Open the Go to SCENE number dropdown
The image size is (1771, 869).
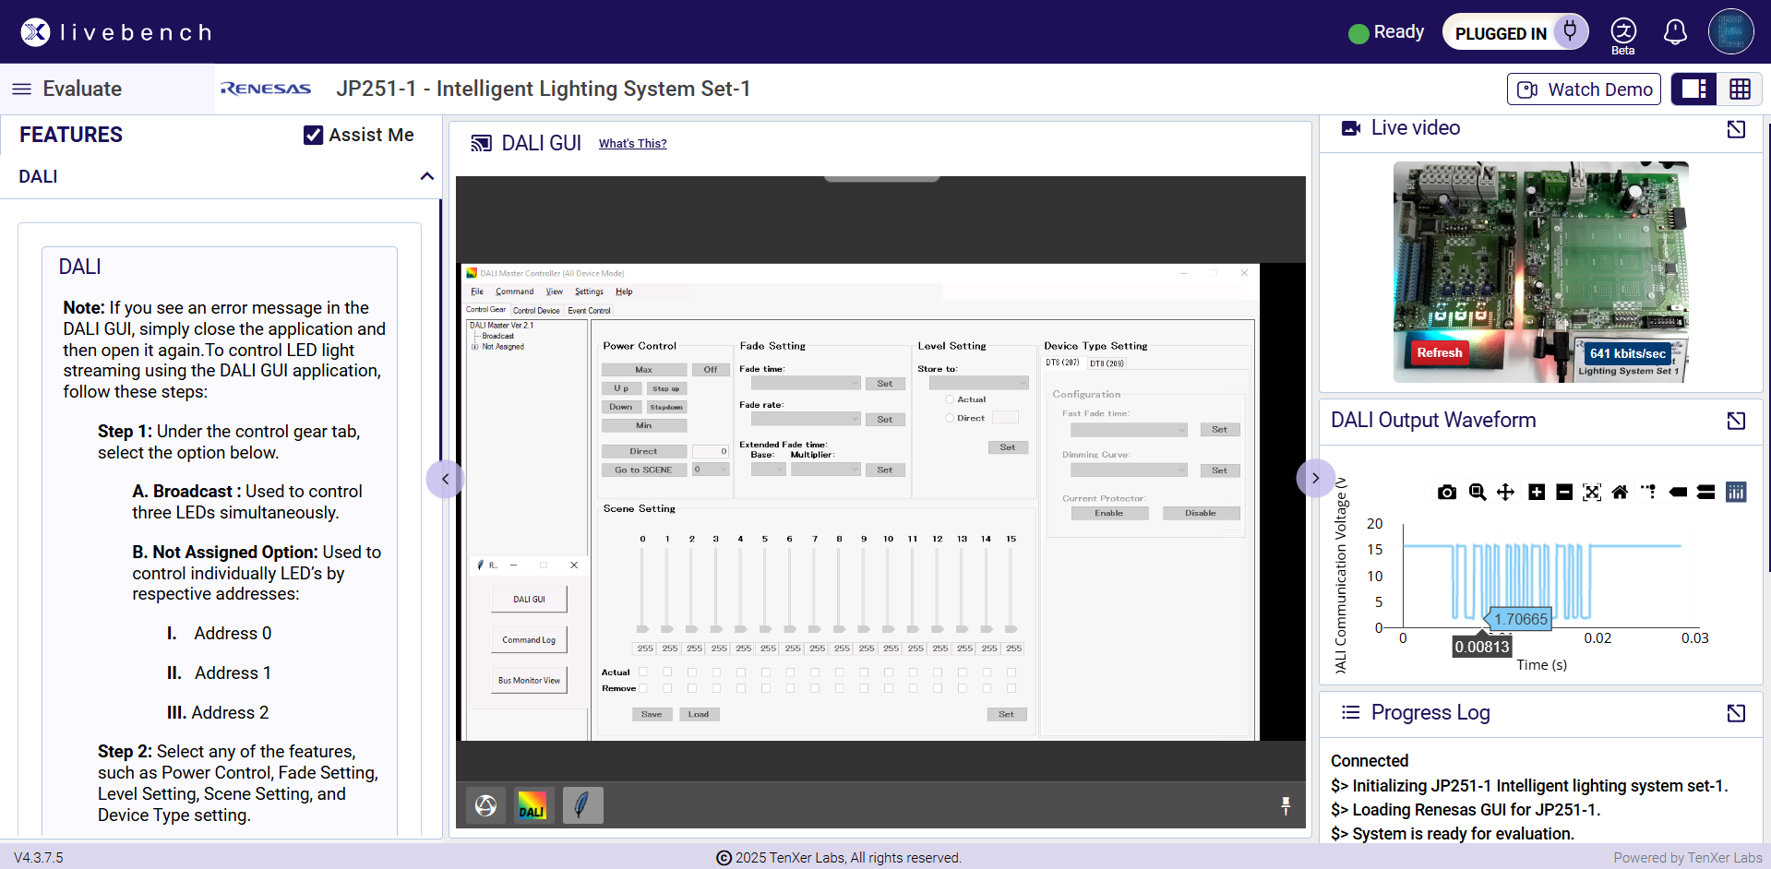[711, 470]
